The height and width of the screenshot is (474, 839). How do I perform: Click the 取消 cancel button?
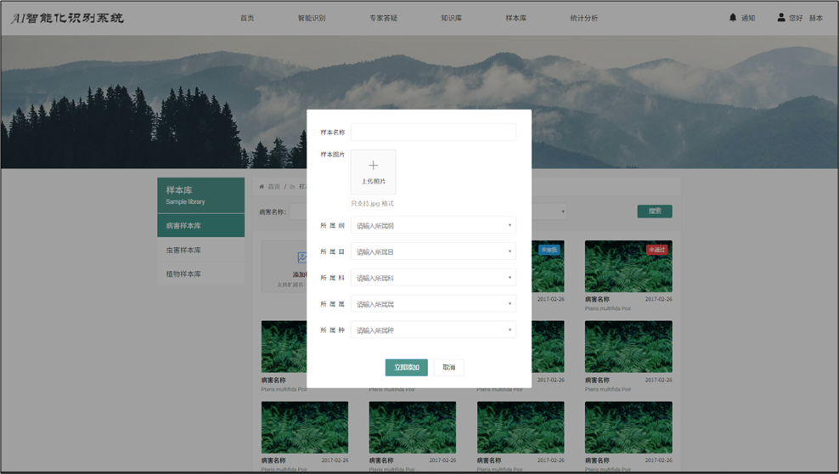[x=449, y=368]
